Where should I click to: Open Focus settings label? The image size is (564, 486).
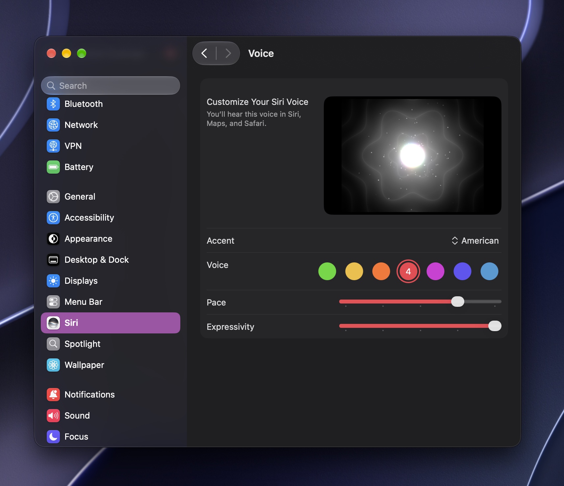click(76, 437)
